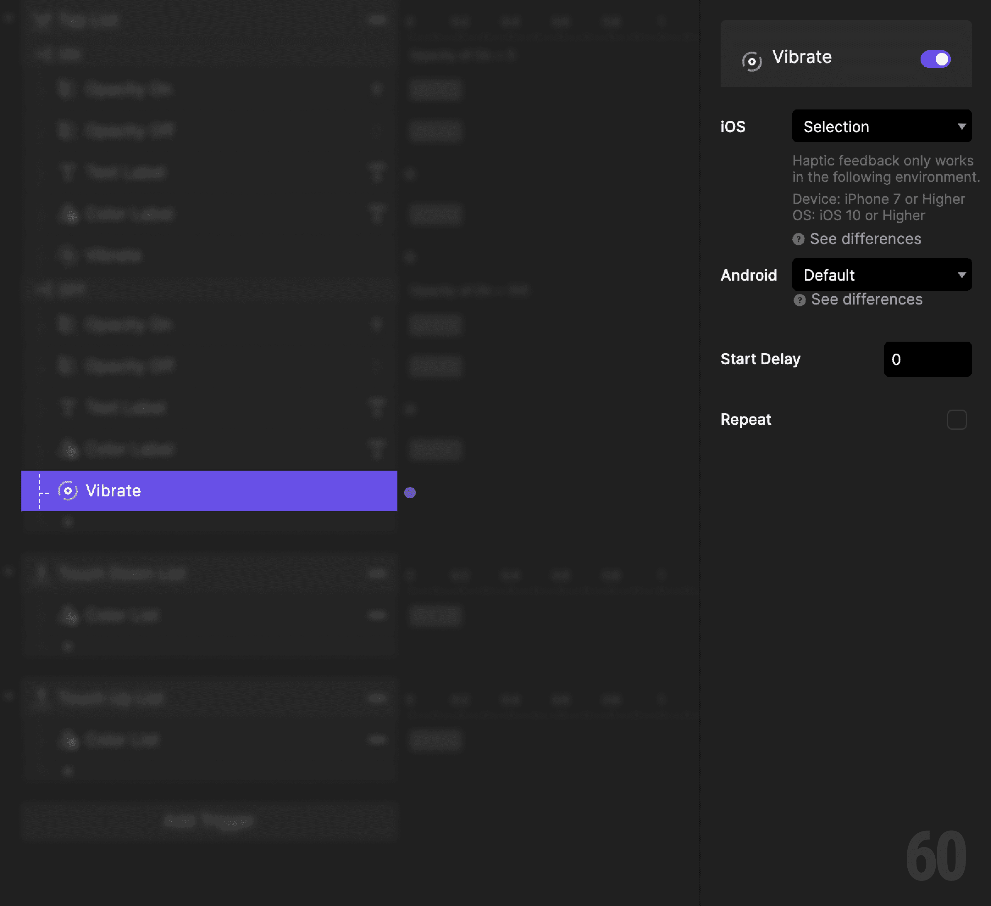Open See differences below the Android dropdown
The height and width of the screenshot is (906, 991).
point(866,300)
